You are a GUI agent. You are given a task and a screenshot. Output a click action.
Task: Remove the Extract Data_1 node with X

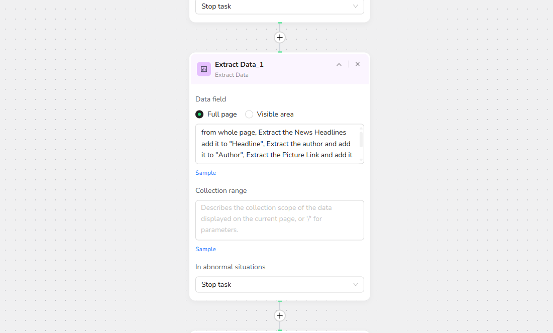point(358,64)
